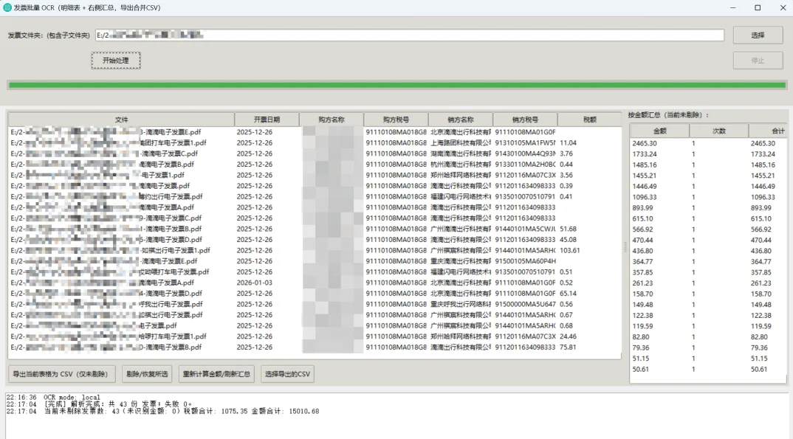
Task: Select the file 哈啰打车电子发票1.pdf
Action: (x=173, y=336)
